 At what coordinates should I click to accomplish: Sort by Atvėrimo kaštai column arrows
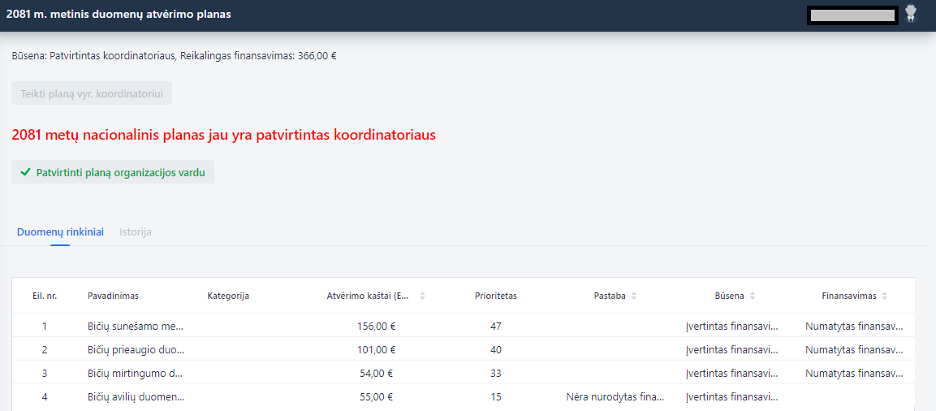(x=423, y=296)
